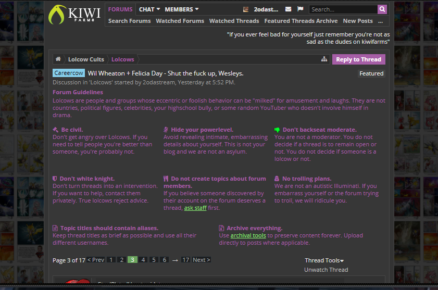Click the Be civil gavel icon
438x290 pixels.
point(56,130)
